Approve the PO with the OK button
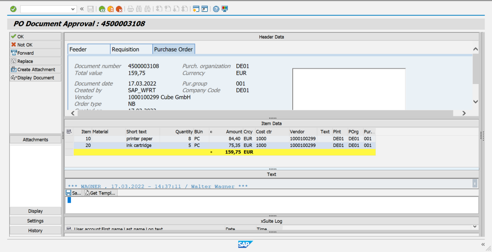The width and height of the screenshot is (492, 252). (x=35, y=37)
